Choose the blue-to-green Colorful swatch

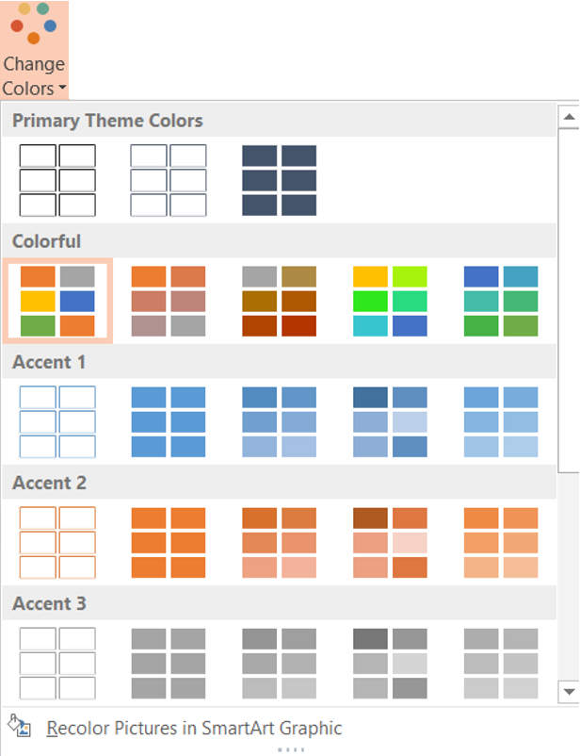pos(501,301)
